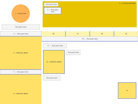Click the square box labeled 19
The width and height of the screenshot is (138, 104).
tap(127, 90)
